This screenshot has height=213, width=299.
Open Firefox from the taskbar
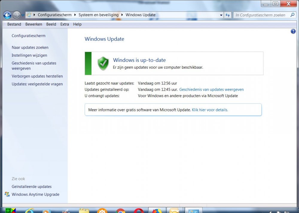[x=157, y=210]
